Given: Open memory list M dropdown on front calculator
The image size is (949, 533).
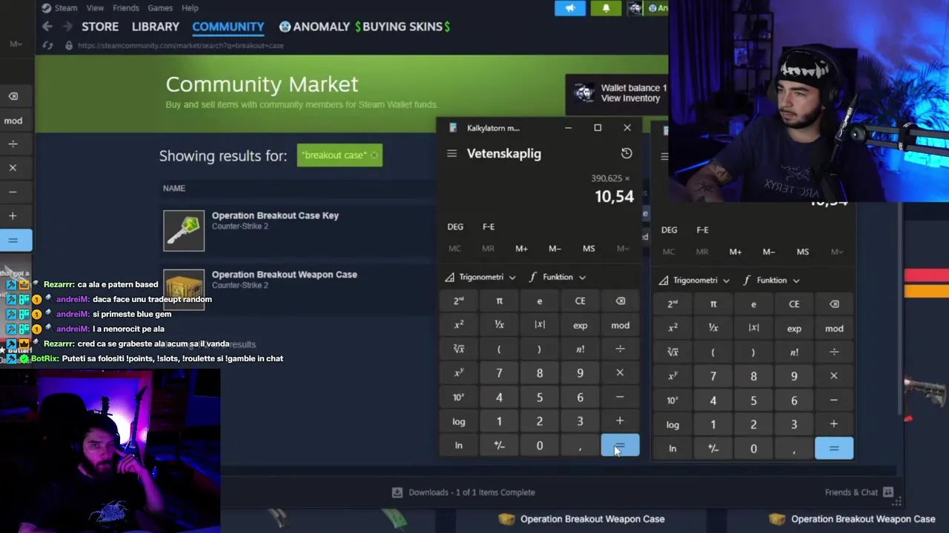Looking at the screenshot, I should click(623, 249).
